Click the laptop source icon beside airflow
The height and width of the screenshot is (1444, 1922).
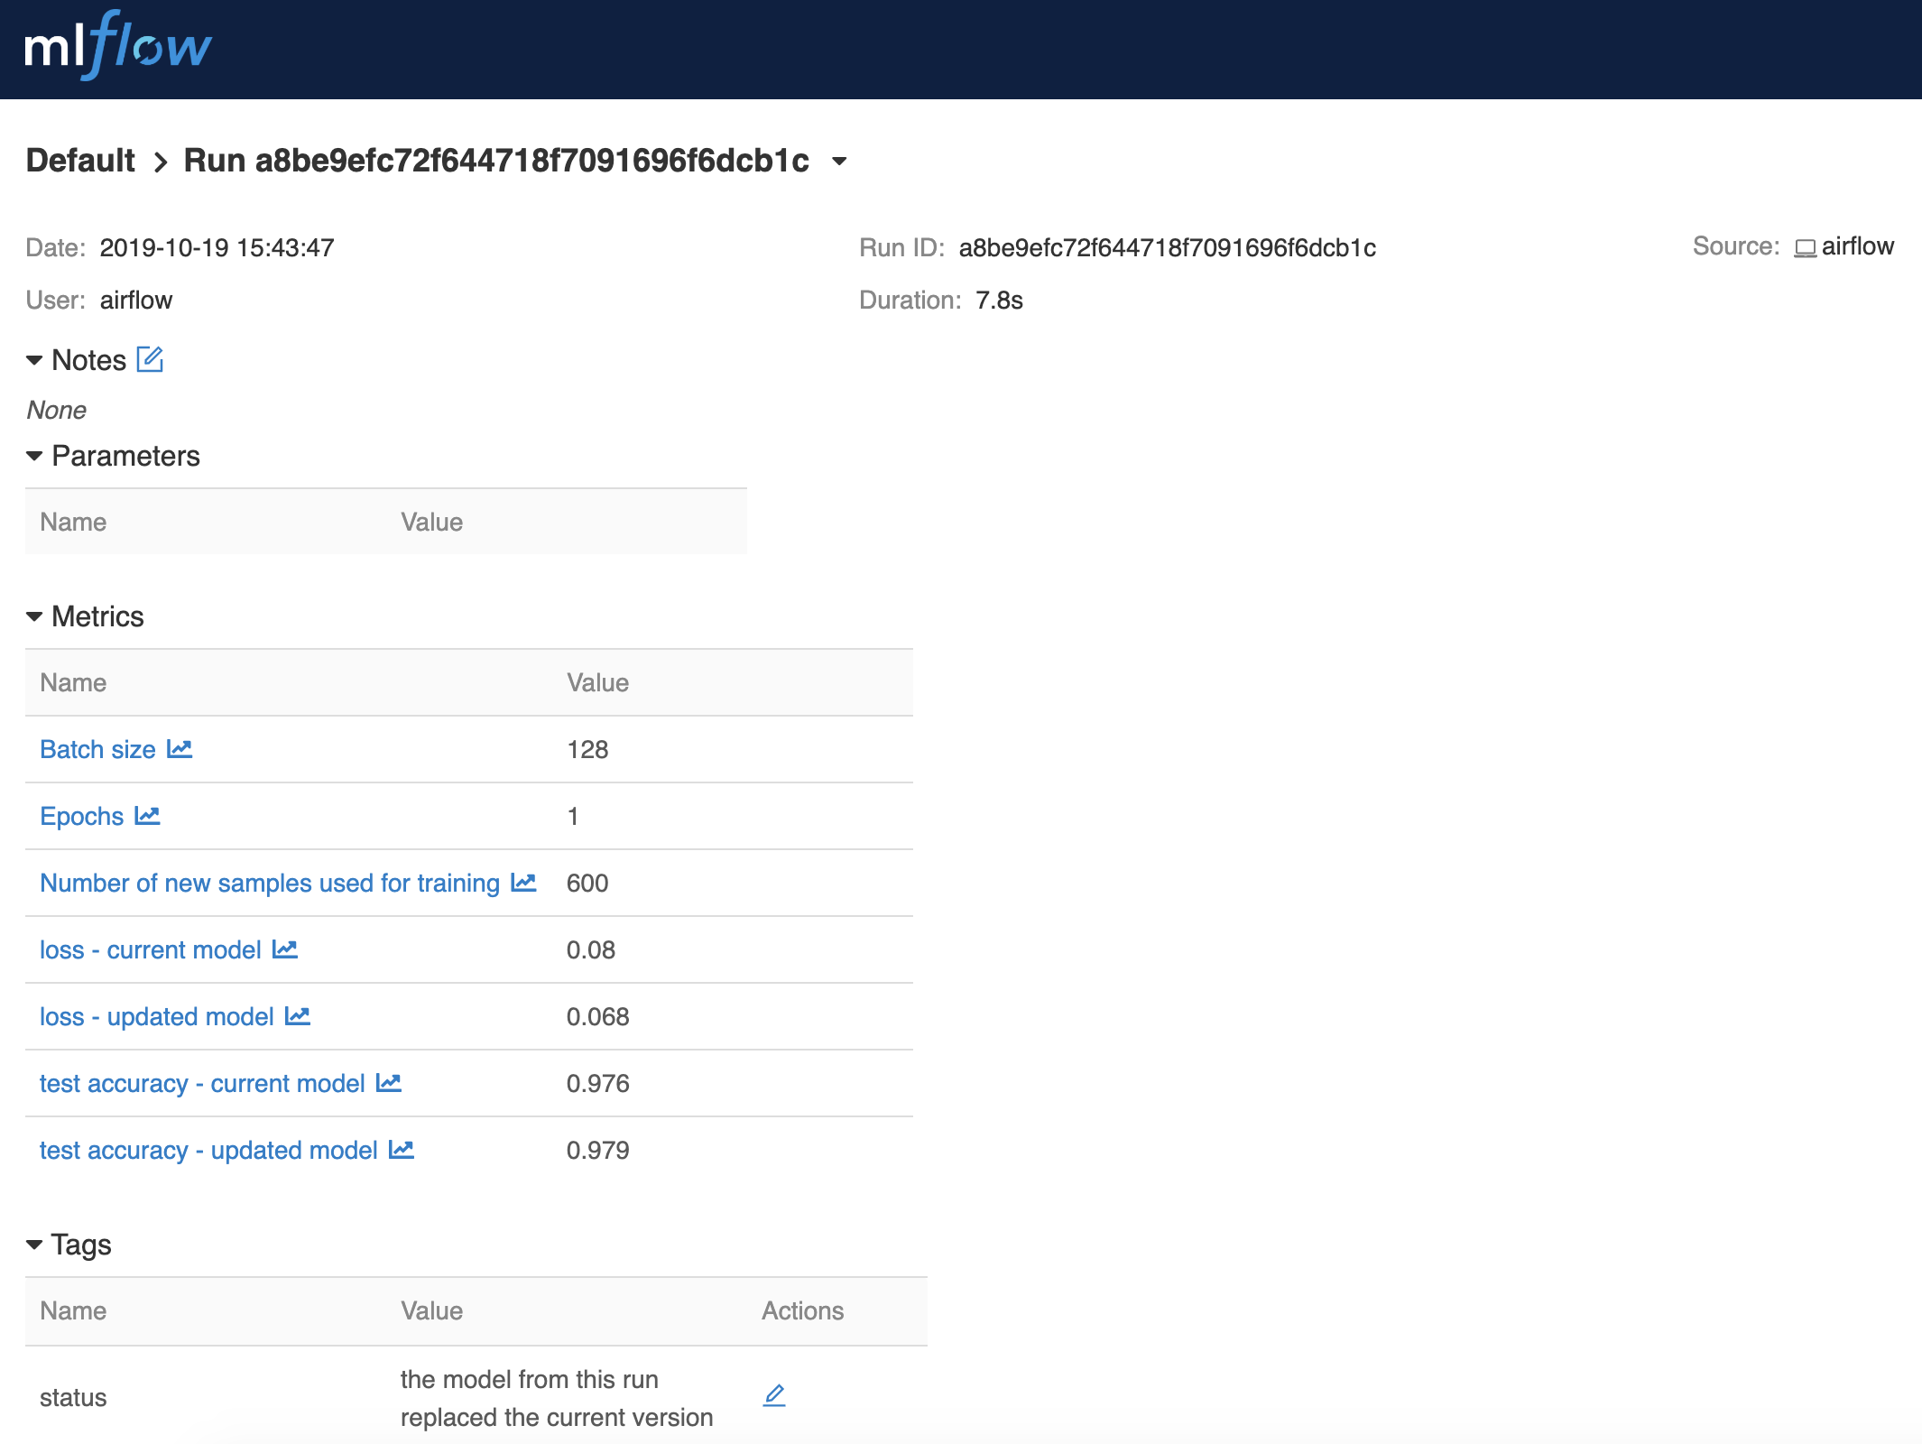1805,248
